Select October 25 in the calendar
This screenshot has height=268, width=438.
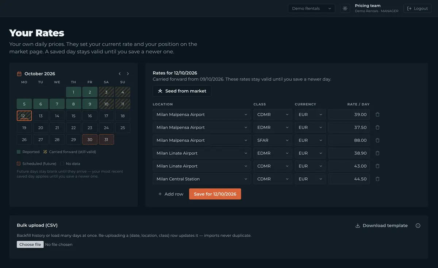click(123, 128)
